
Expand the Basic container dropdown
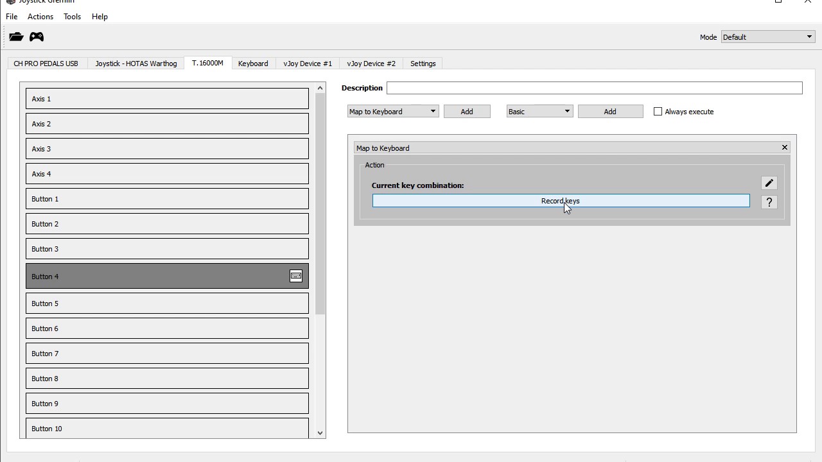click(539, 112)
